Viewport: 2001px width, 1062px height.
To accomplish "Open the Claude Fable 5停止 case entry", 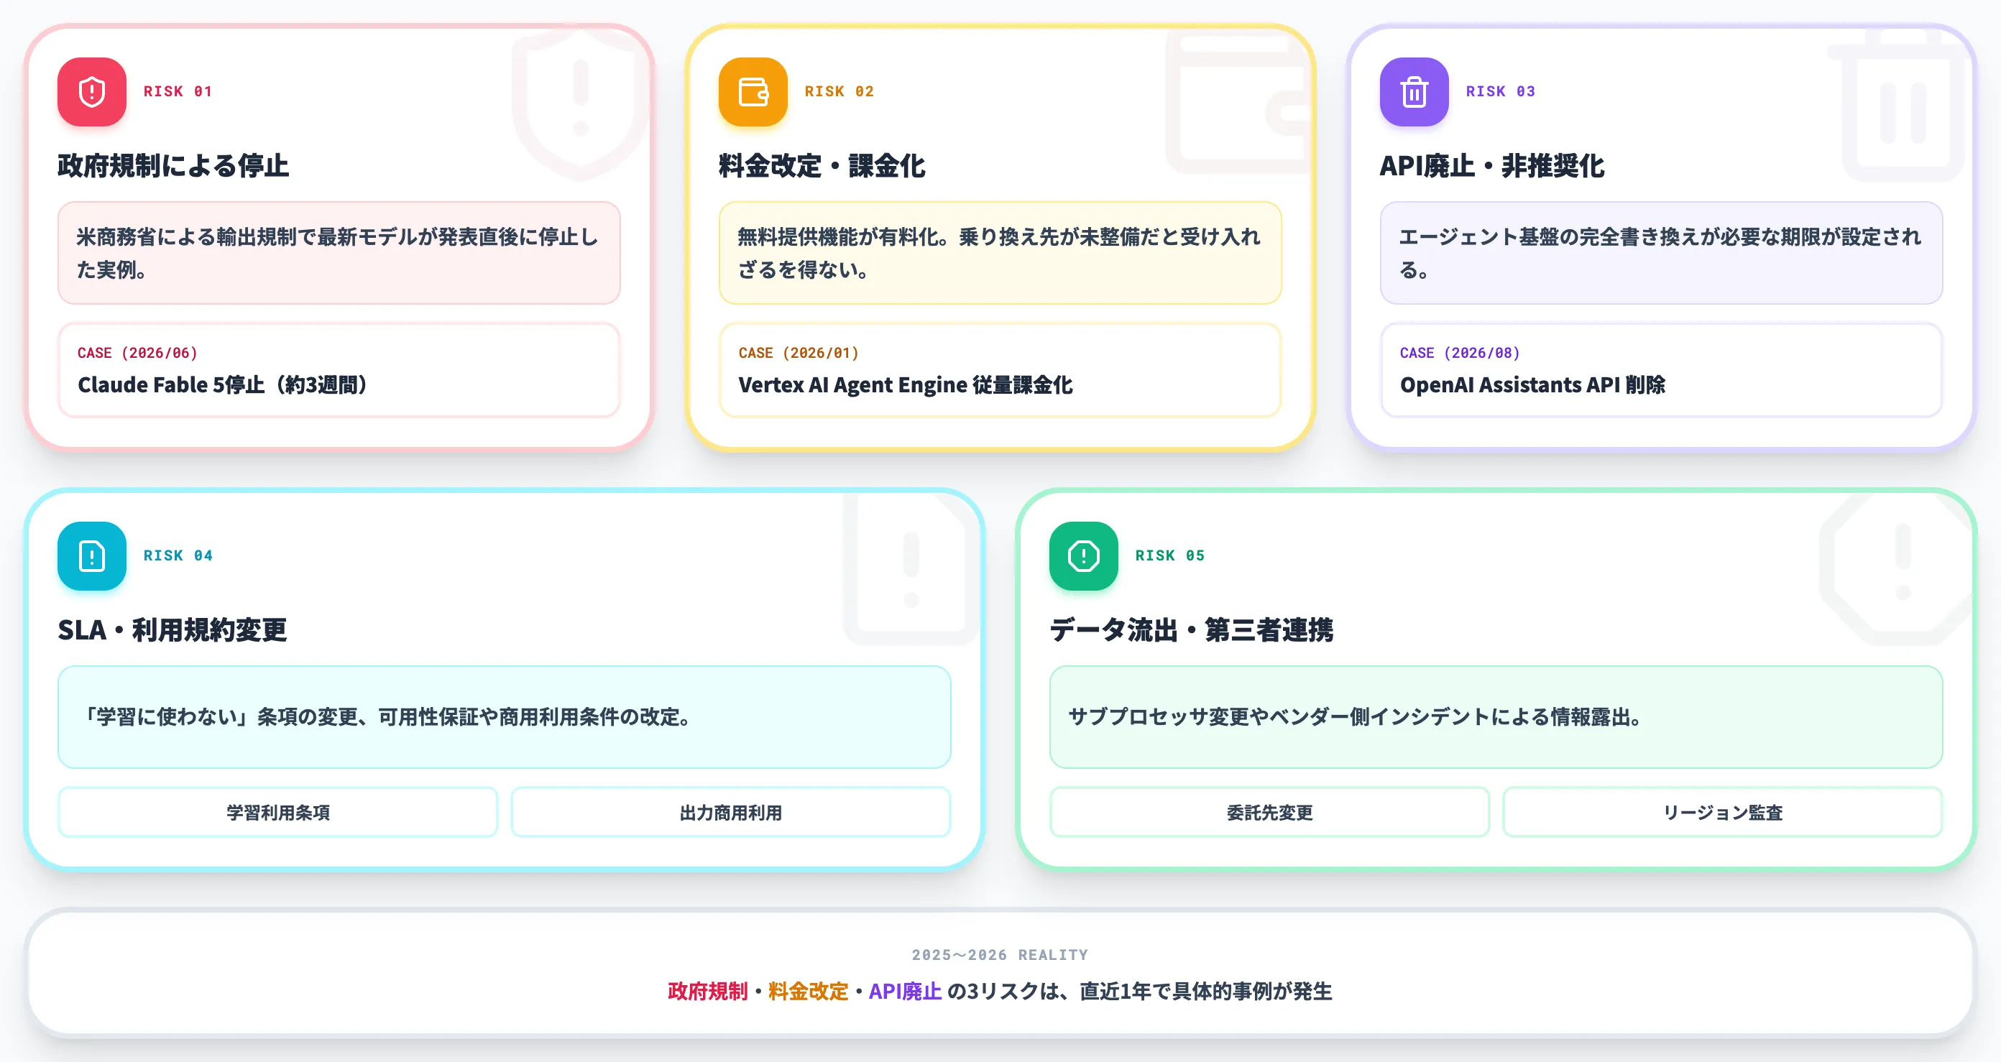I will [339, 370].
